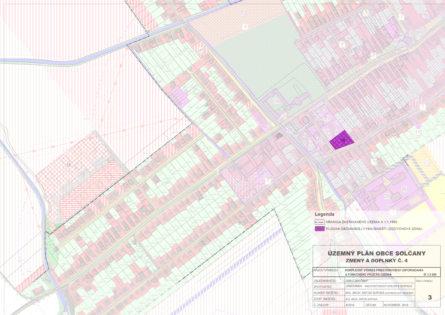Click the 'ZMENY A DOPLNKY Č. 4' subtitle
This screenshot has width=445, height=315.
(376, 261)
